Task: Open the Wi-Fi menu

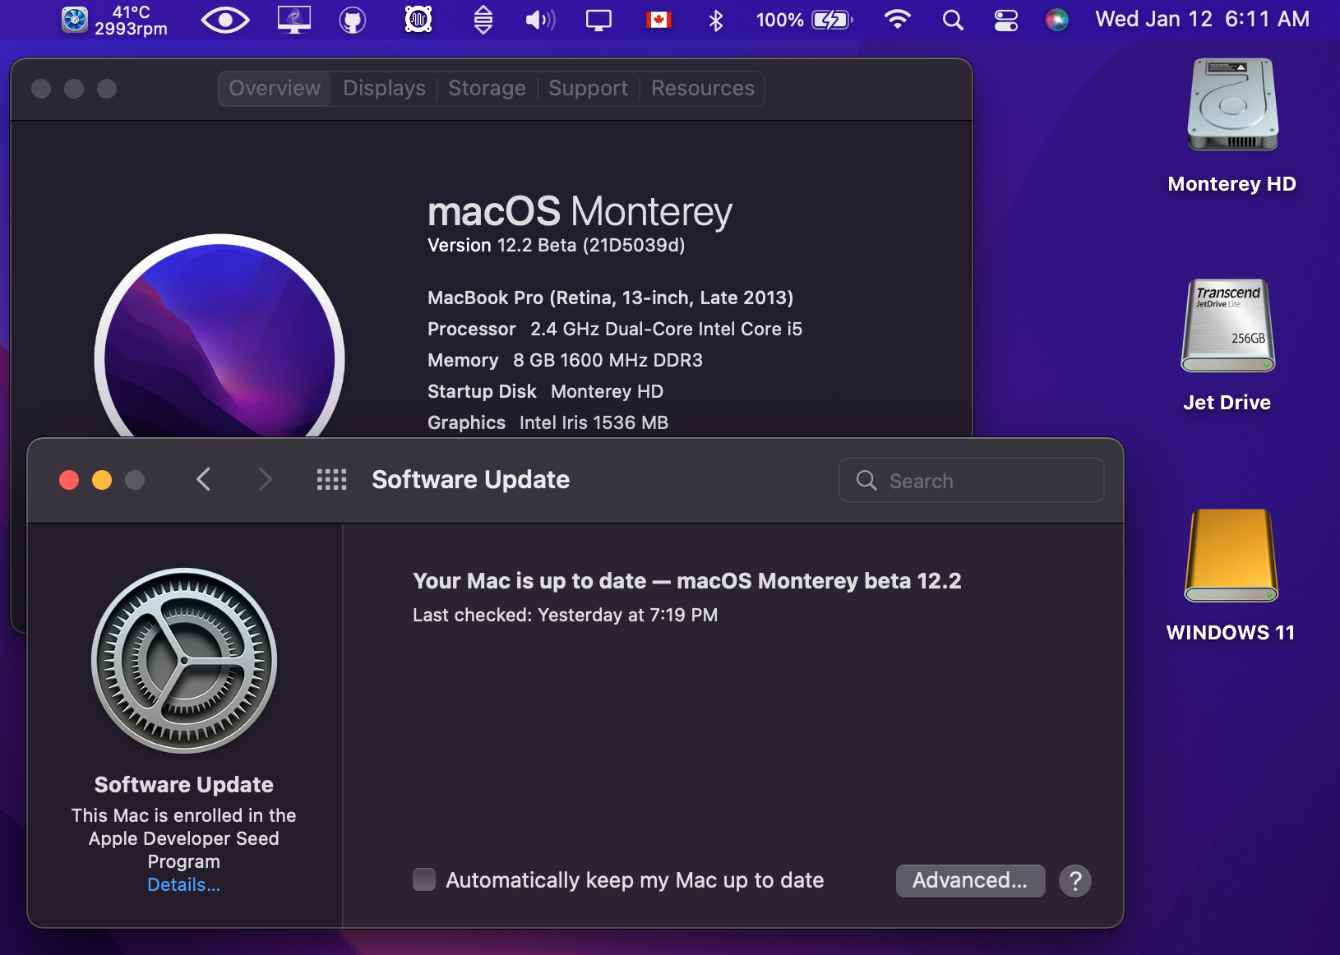Action: 897,20
